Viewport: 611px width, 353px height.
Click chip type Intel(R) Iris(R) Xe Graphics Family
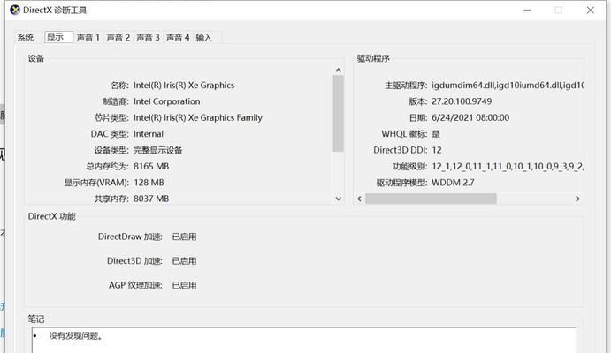(198, 117)
